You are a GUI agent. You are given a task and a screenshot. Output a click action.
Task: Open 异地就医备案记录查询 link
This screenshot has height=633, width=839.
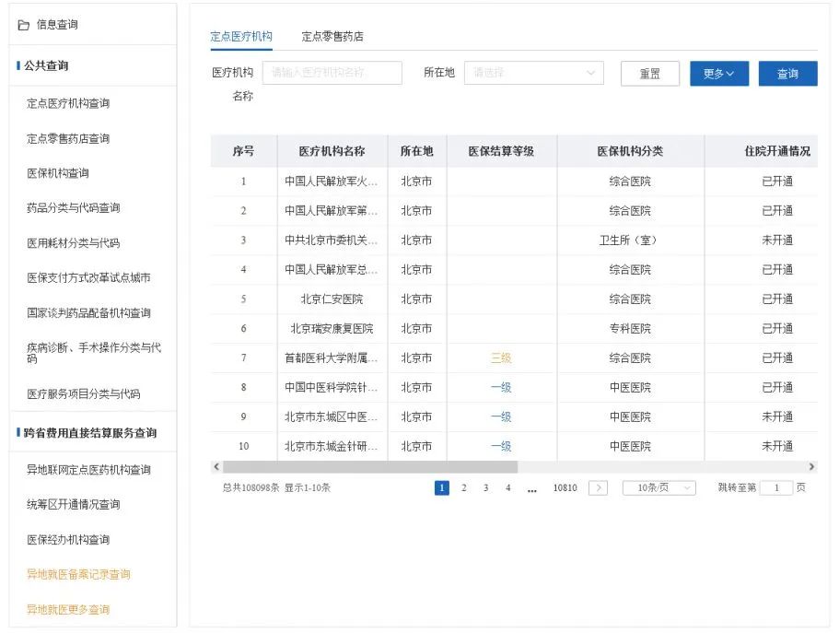coord(78,575)
